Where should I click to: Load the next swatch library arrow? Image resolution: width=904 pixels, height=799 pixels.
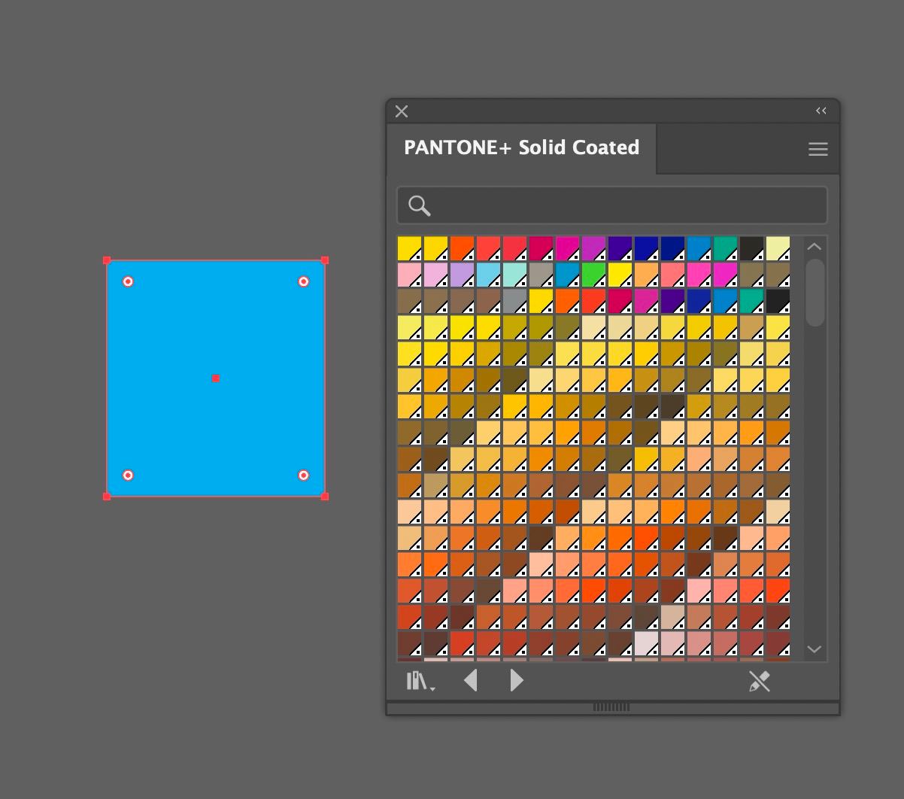(x=517, y=681)
